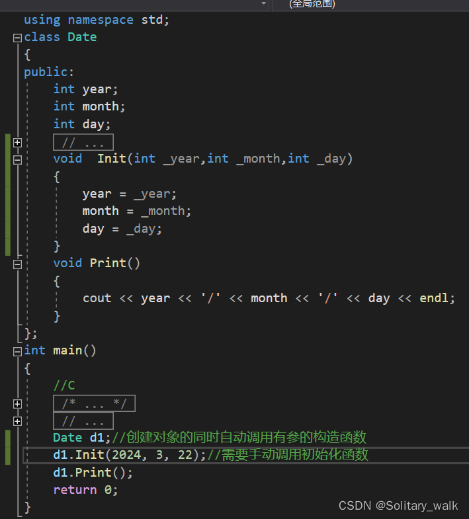Click the closing '};' of class Date
The image size is (469, 519).
point(31,334)
